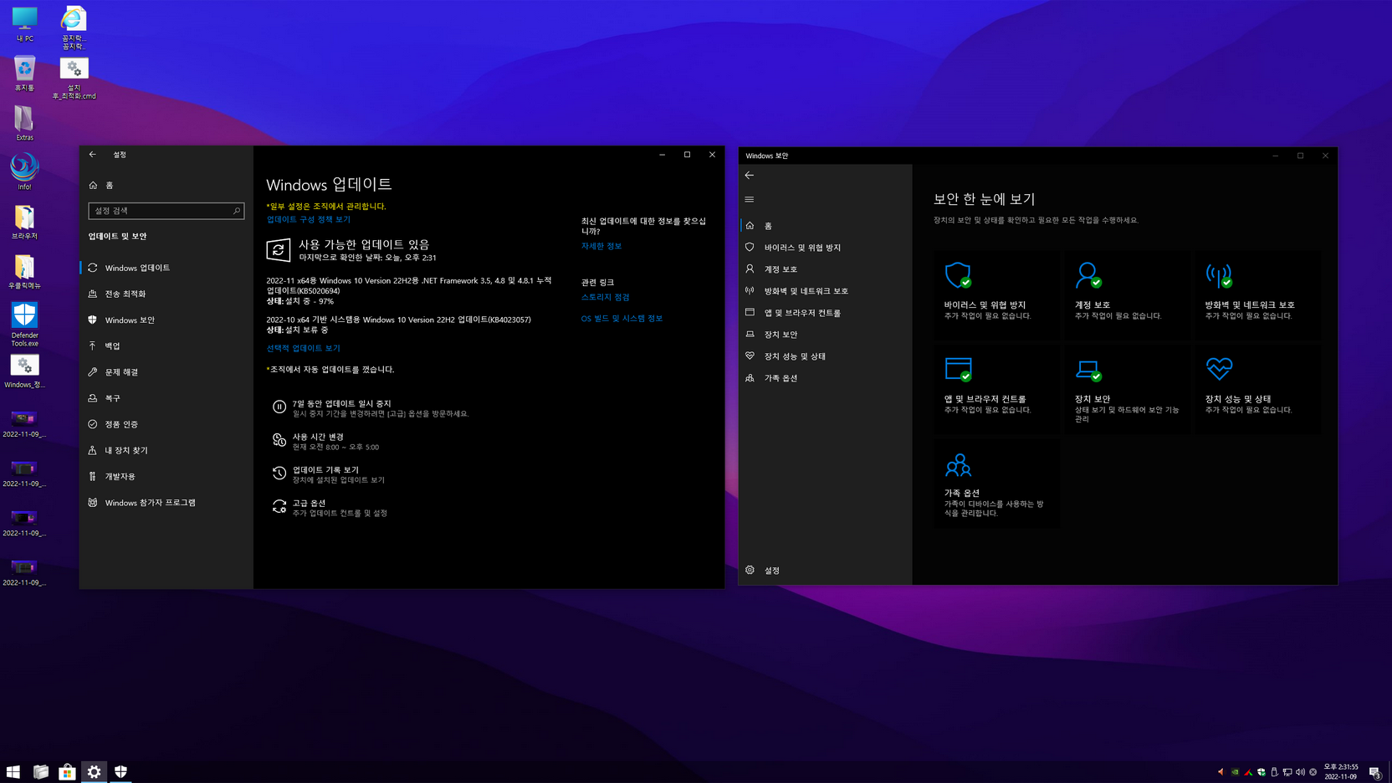
Task: Open 업데이트 기록 보기
Action: click(329, 474)
